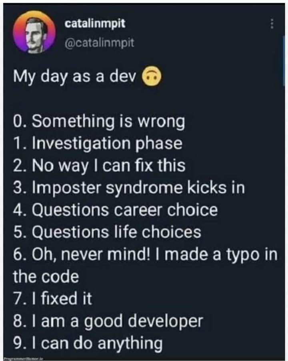Viewport: 288px width, 361px height.
Task: Select the "4. Questions career choice" line
Action: [116, 210]
